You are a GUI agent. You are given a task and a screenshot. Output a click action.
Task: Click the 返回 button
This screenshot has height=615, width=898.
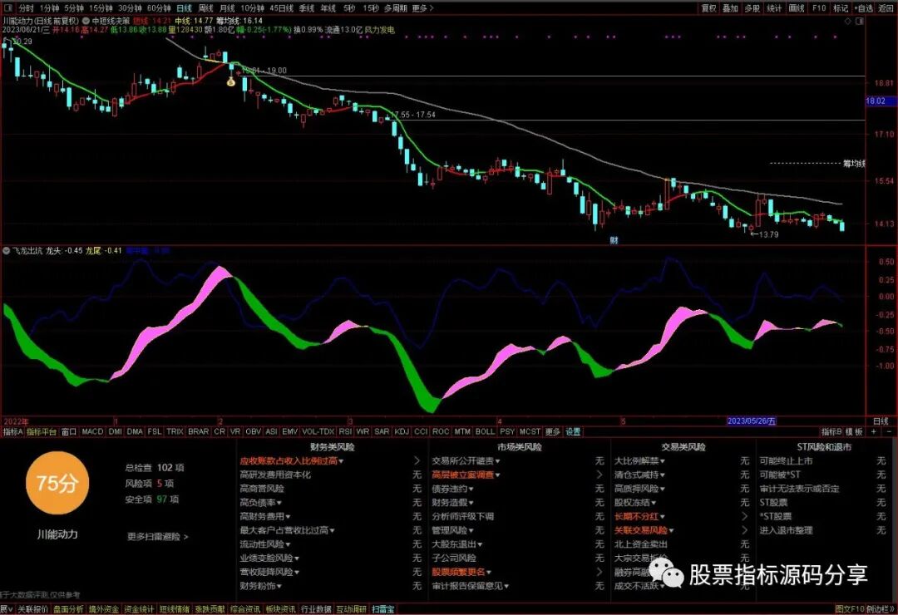[886, 8]
